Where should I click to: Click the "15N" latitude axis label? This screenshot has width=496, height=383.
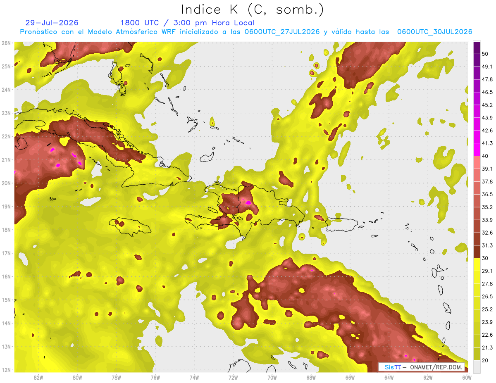point(6,300)
